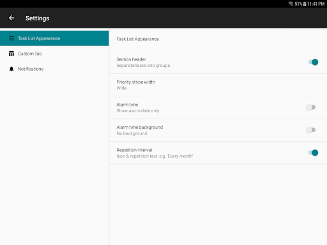Click the Notifications bell icon

tap(11, 69)
